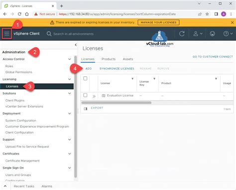This screenshot has width=236, height=190.
Task: Sort by the Product column header
Action: point(166,83)
